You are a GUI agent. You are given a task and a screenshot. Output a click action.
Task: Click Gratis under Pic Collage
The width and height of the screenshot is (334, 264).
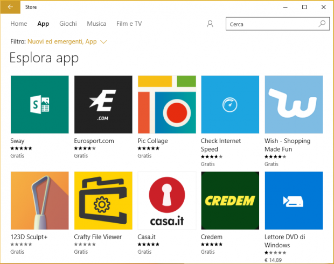pyautogui.click(x=144, y=156)
